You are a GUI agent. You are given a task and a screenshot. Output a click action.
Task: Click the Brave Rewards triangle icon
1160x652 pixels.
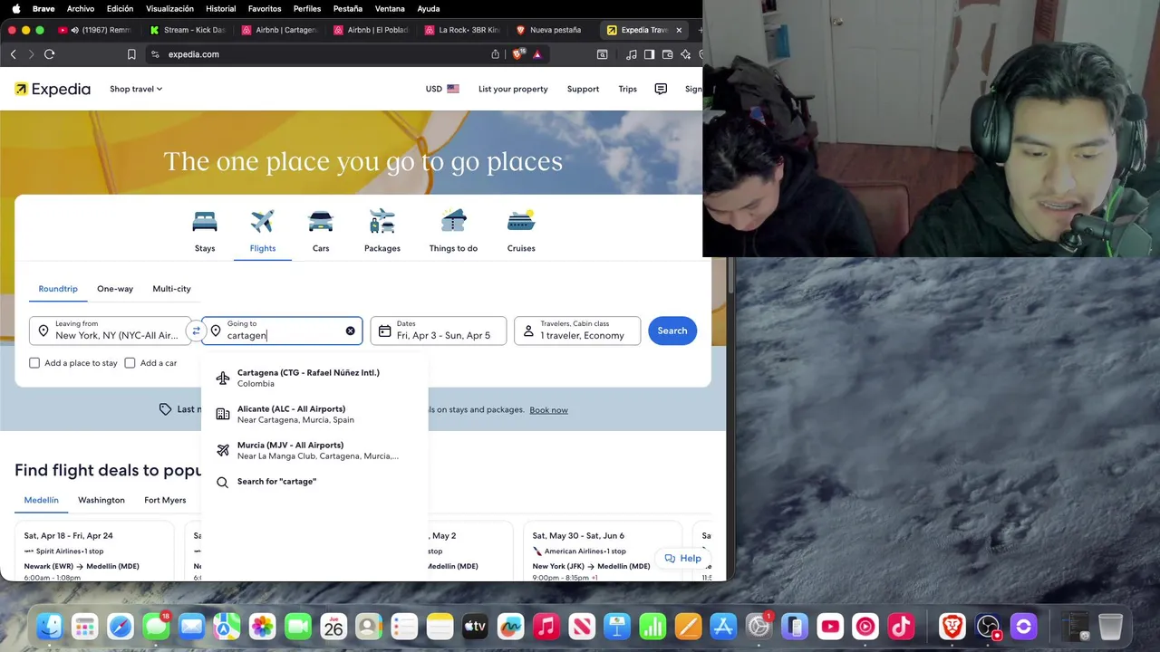tap(536, 54)
